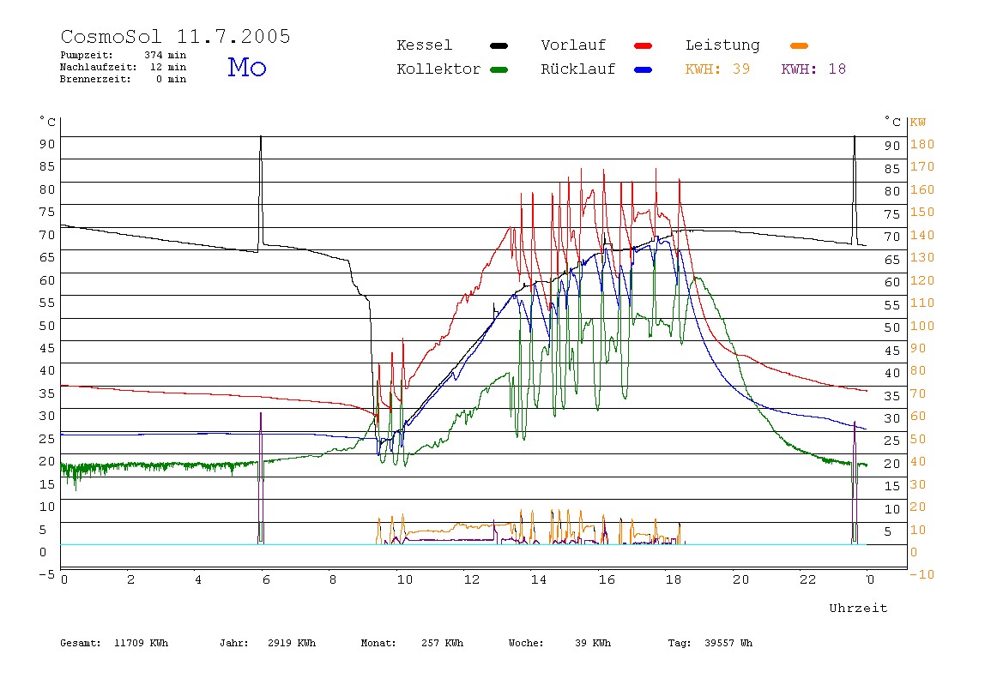This screenshot has height=696, width=985.
Task: Click the orange '180' power axis value
Action: pyautogui.click(x=922, y=144)
